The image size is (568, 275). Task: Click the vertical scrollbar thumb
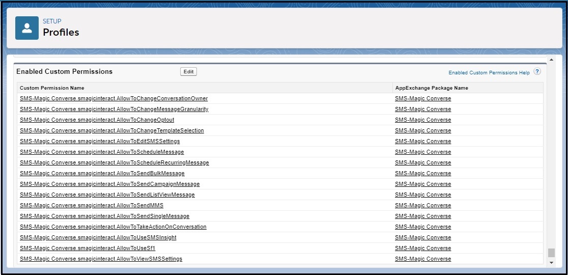point(551,253)
